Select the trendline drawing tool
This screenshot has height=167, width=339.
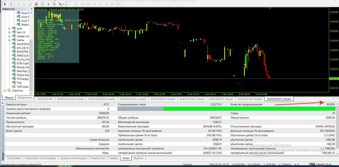[x=30, y=4]
